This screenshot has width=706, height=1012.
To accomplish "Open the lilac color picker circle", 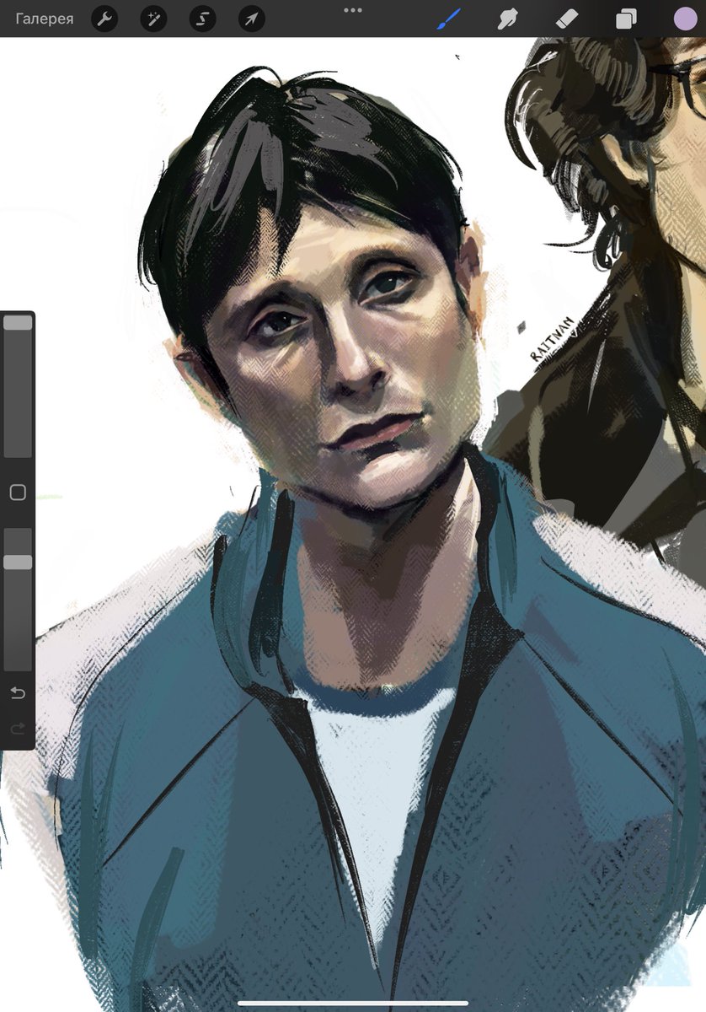I will click(x=685, y=19).
